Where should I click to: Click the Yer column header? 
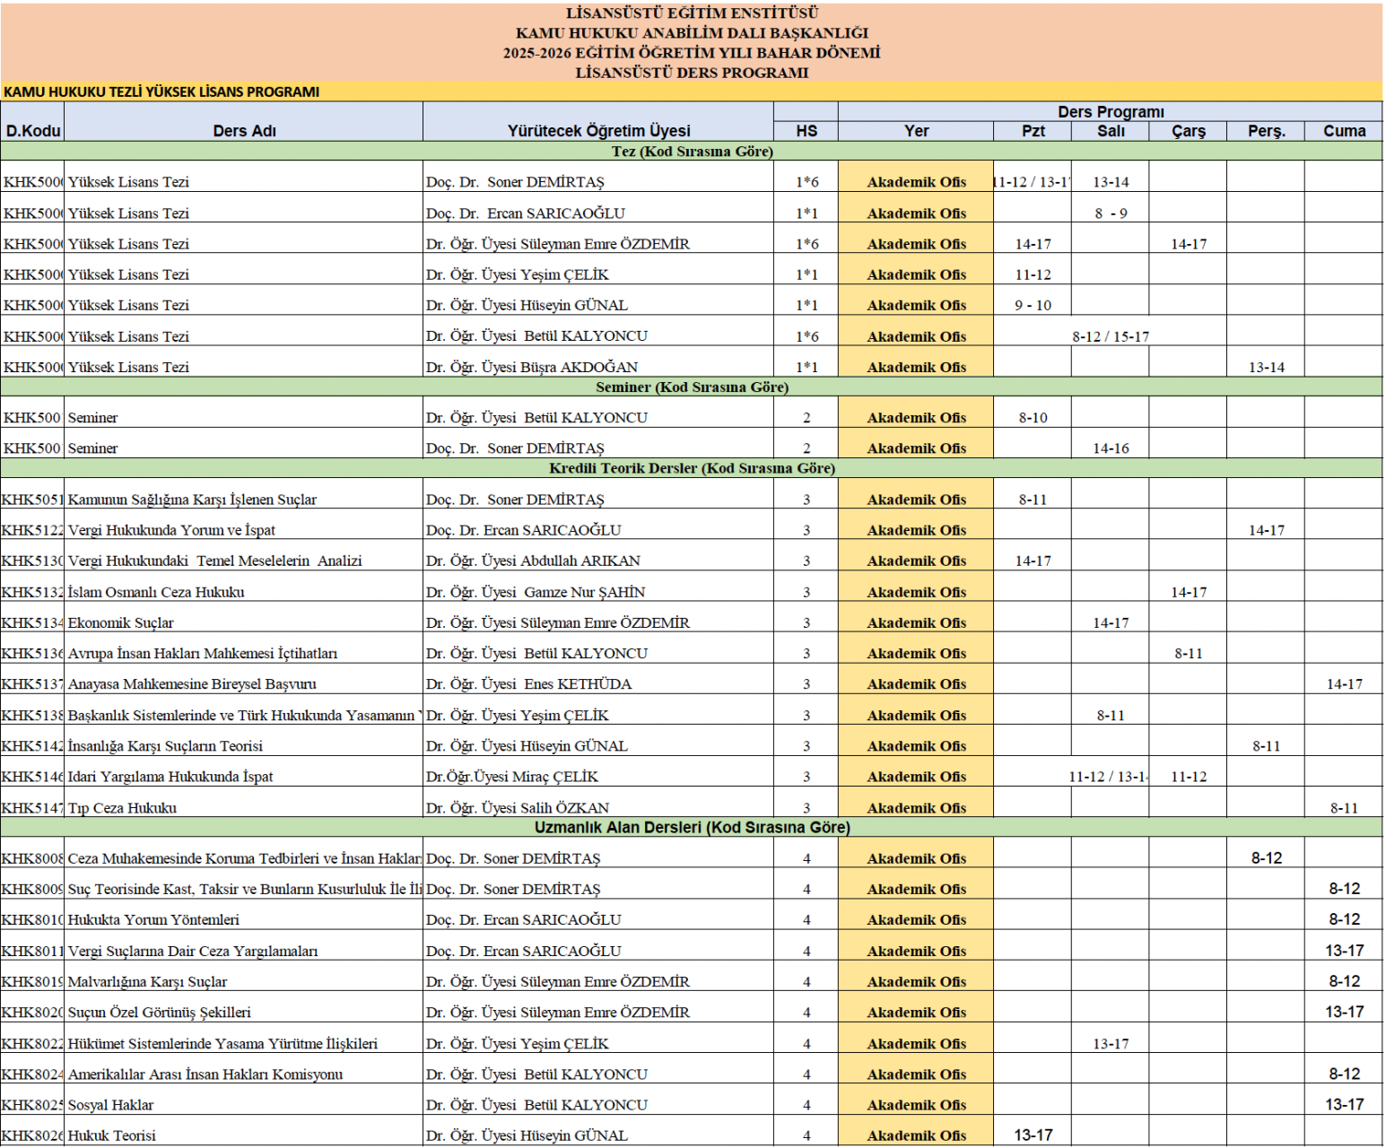tap(916, 130)
